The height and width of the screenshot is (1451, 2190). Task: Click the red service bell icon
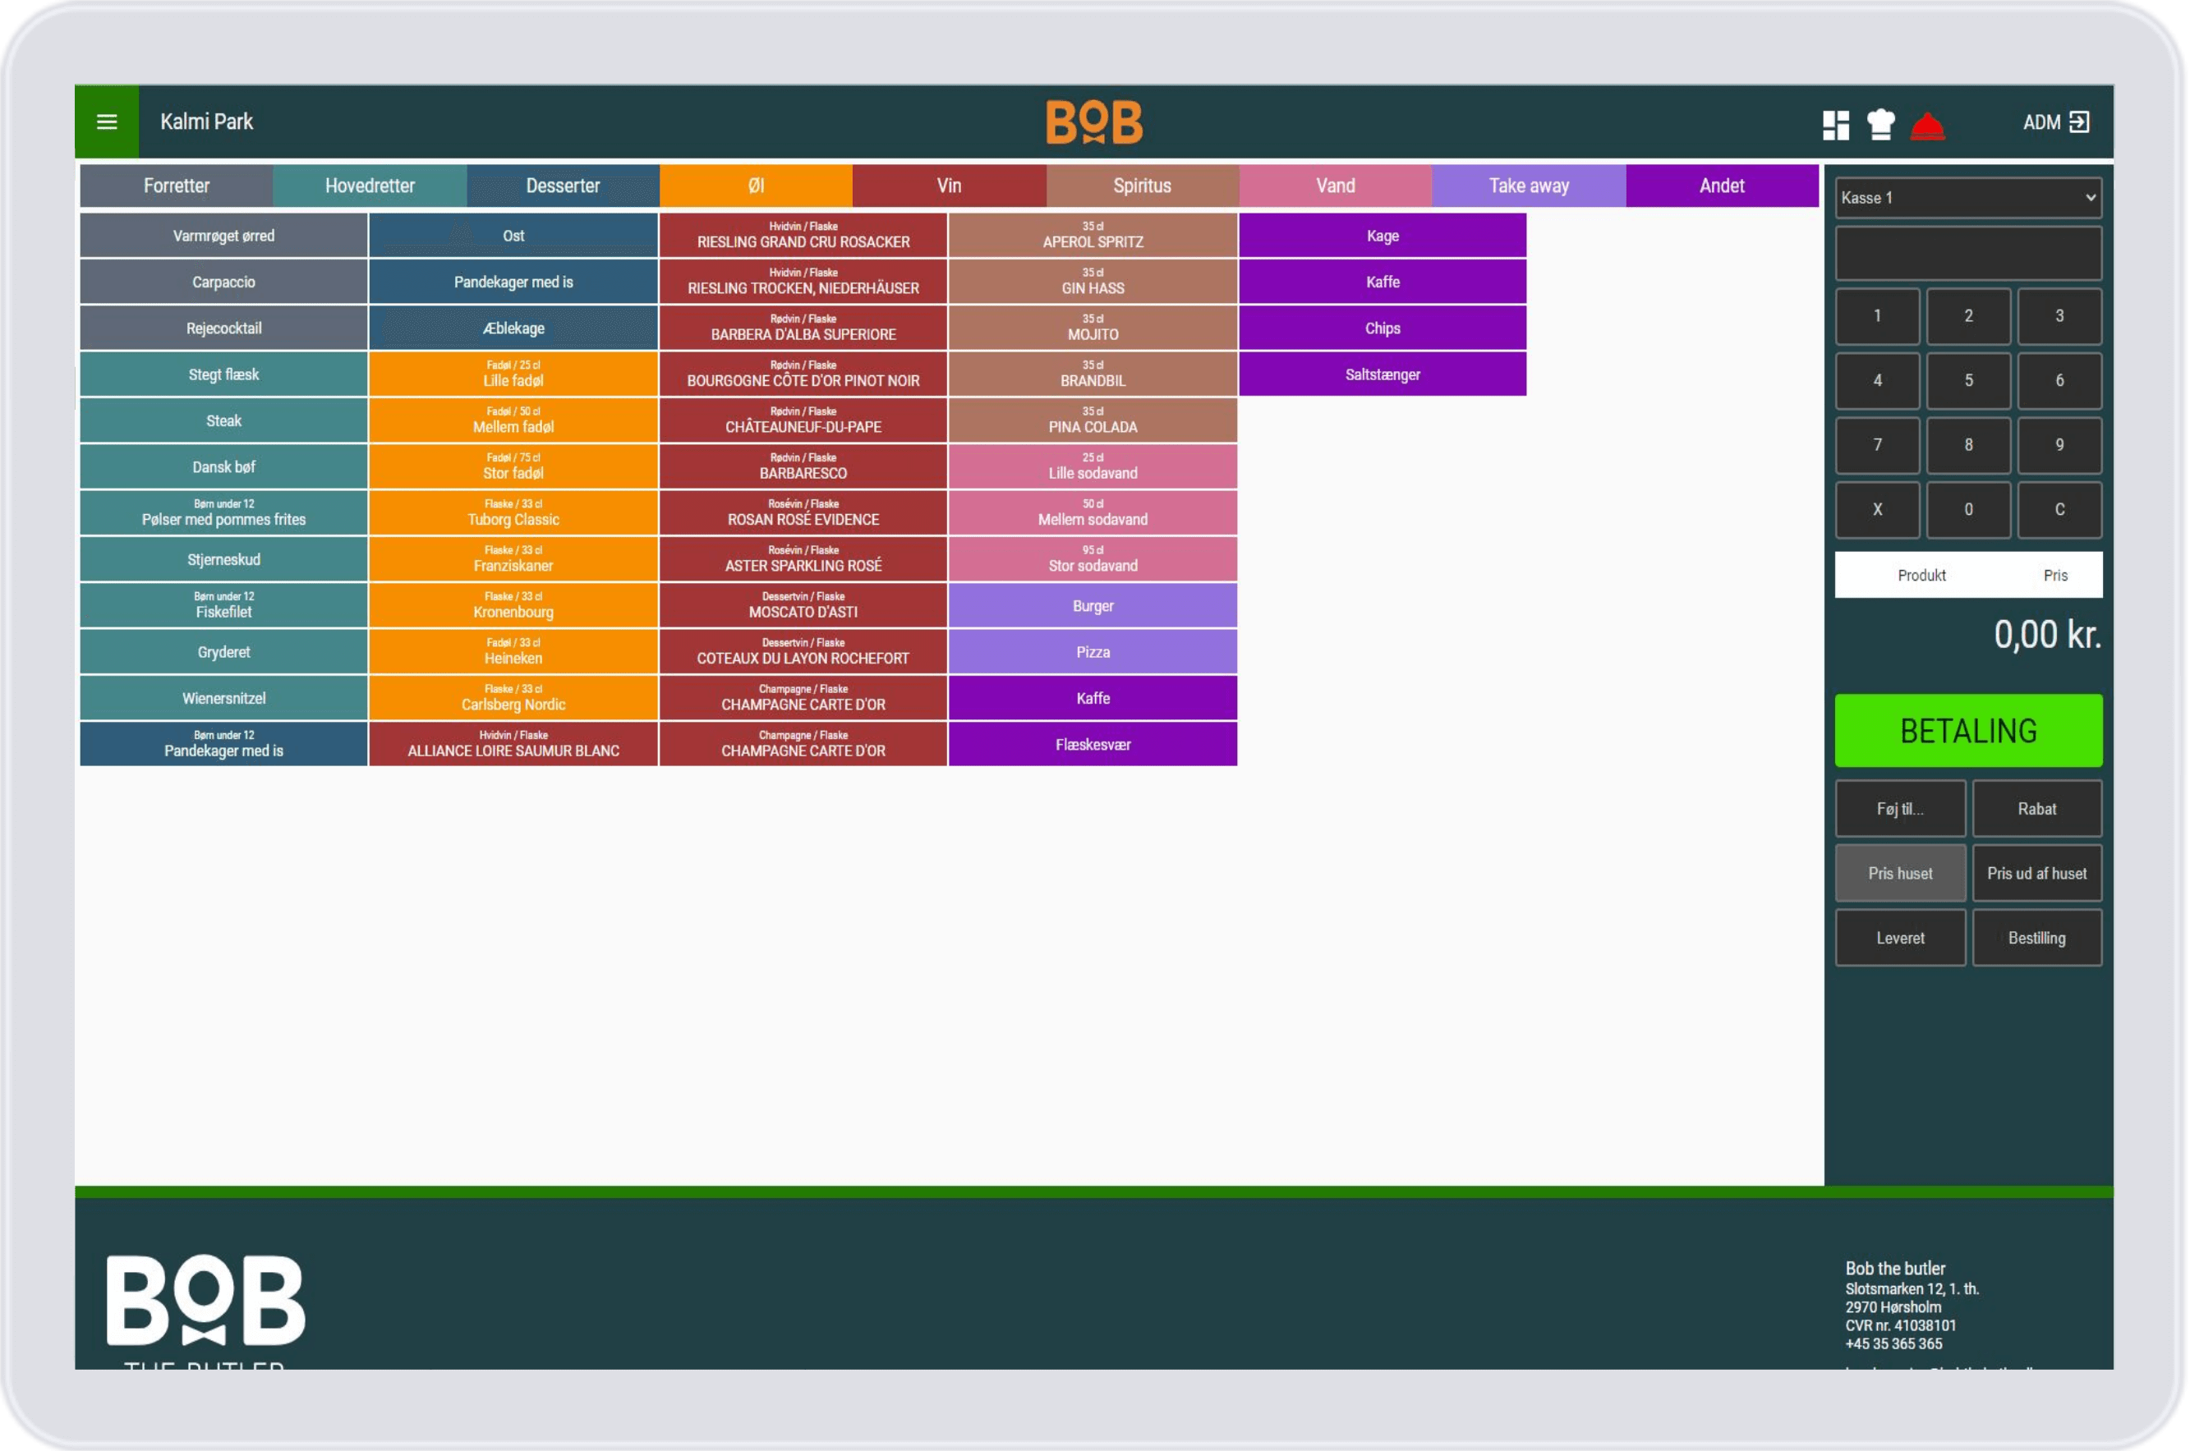point(1927,125)
